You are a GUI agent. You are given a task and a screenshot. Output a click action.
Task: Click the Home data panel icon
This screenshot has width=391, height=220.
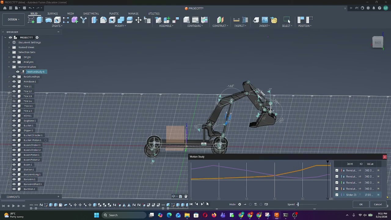coord(5,8)
